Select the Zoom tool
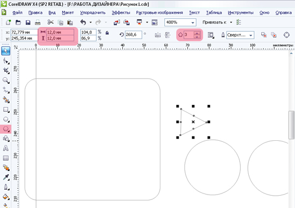Screen dimensions: 295x208 click(x=6, y=80)
